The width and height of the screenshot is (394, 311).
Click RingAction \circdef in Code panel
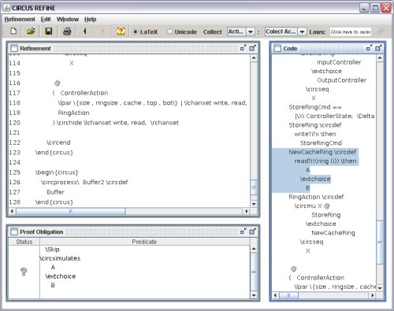(316, 197)
